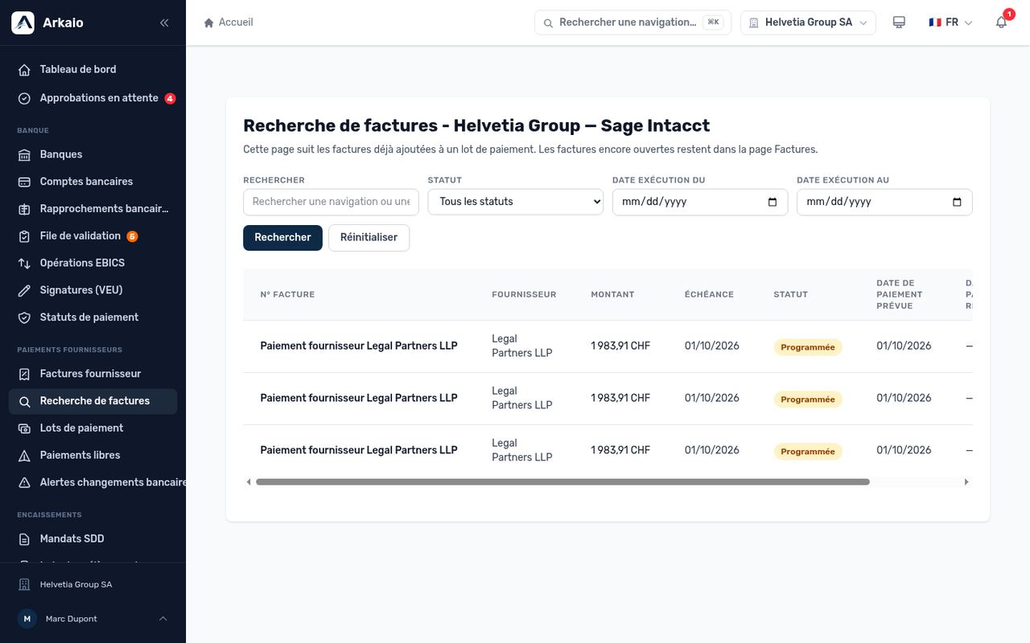
Task: Click the monitor display icon in header
Action: point(899,23)
